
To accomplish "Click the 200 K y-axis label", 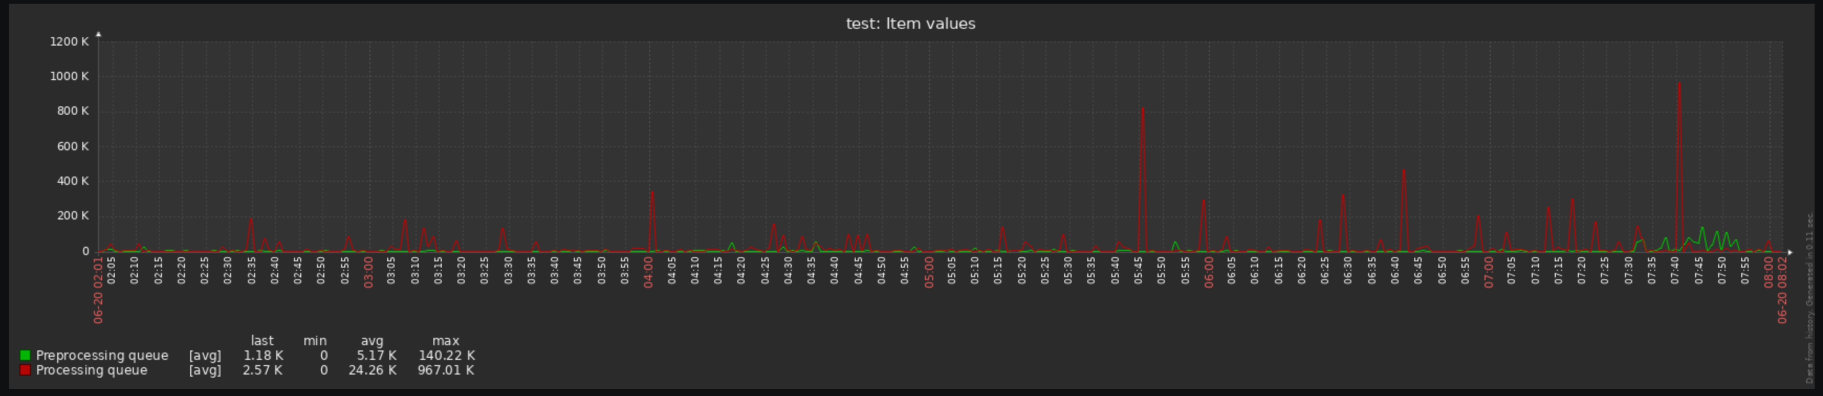I will coord(73,216).
